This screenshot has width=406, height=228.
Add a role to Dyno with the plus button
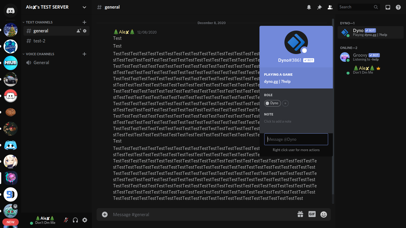[x=285, y=103]
